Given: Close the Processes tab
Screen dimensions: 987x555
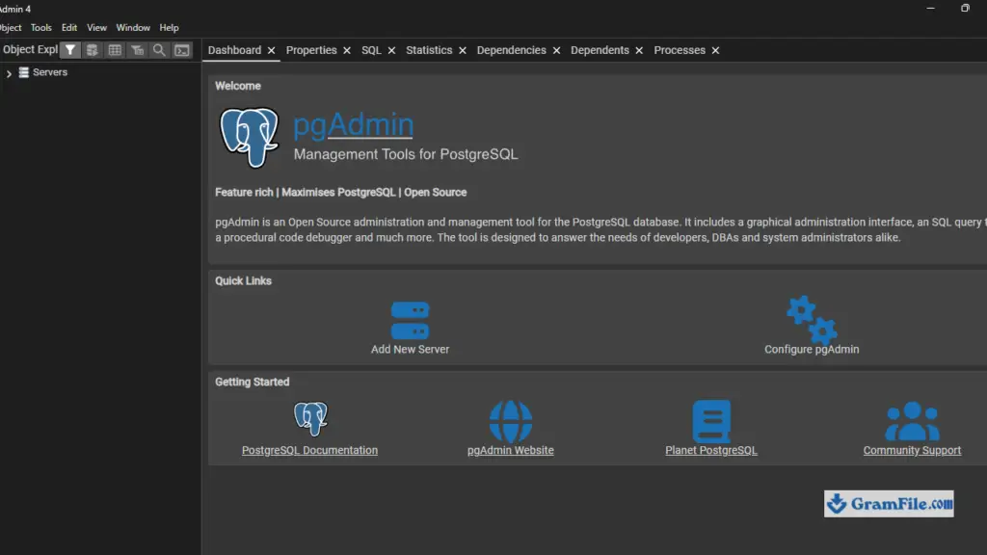Looking at the screenshot, I should click(x=716, y=50).
